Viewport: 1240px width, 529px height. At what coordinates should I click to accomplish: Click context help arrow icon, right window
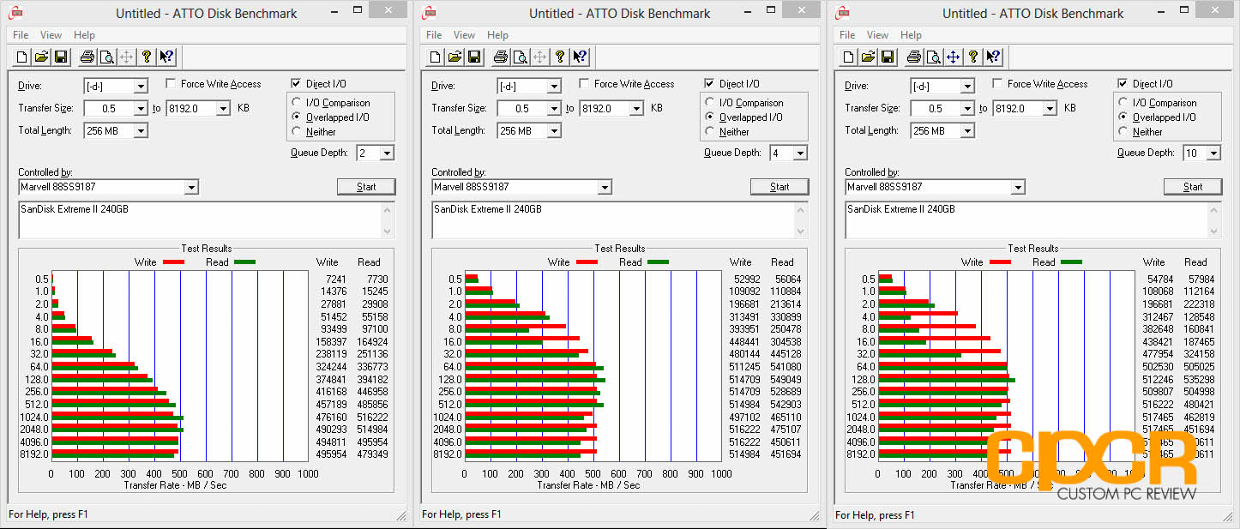click(x=993, y=57)
